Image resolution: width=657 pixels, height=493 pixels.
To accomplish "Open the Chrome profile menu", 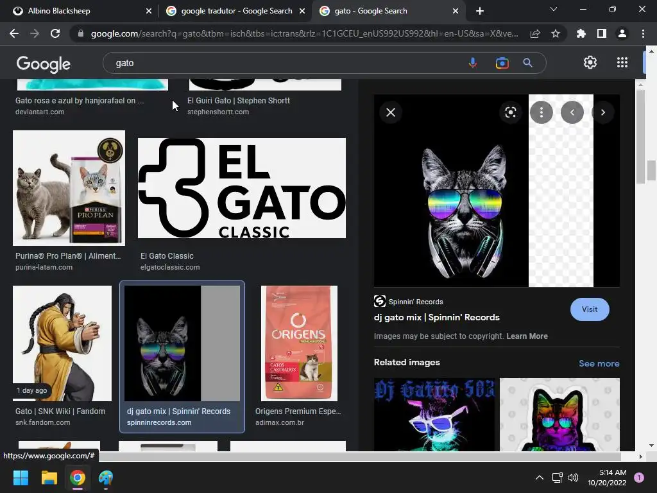I will click(622, 33).
